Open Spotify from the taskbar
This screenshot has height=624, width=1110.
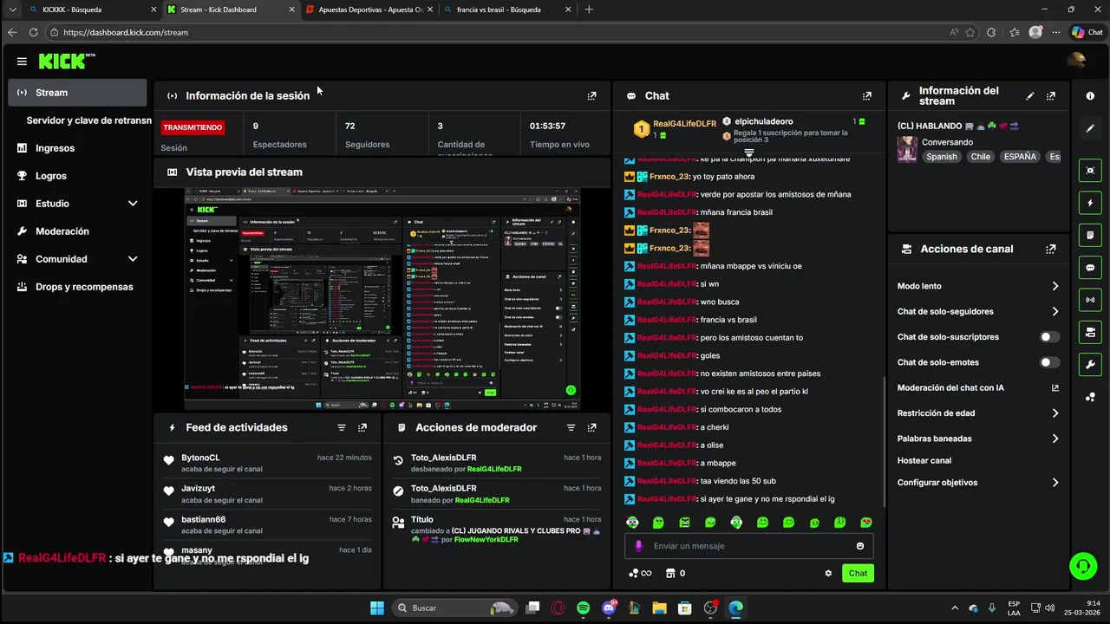click(x=583, y=608)
